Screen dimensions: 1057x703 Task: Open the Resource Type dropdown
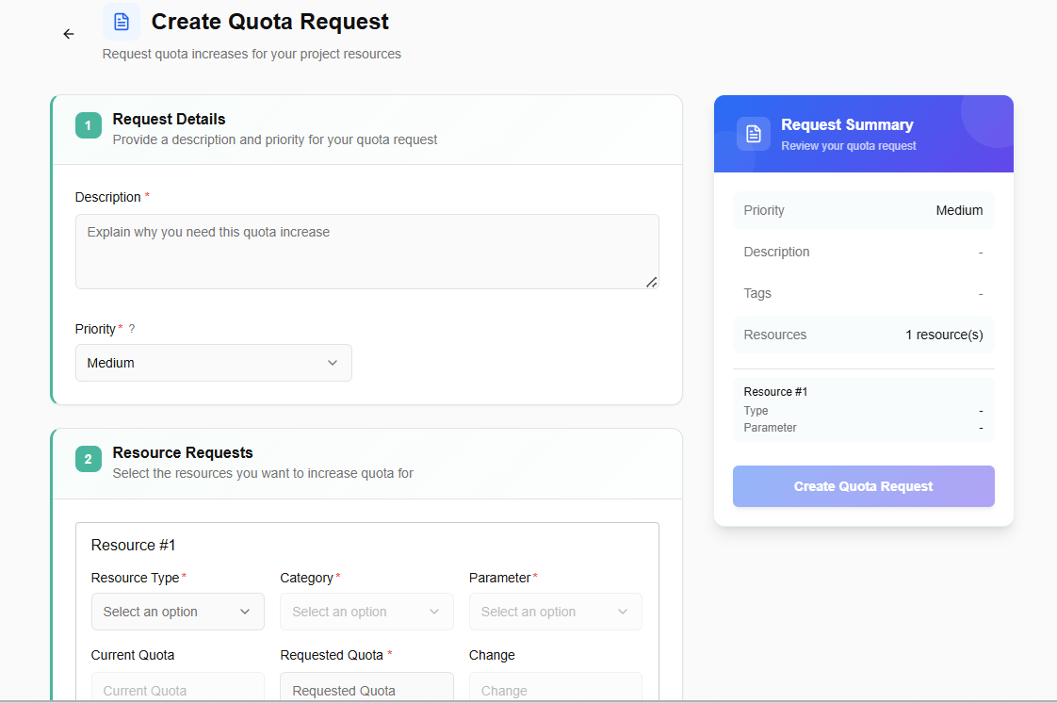click(177, 612)
